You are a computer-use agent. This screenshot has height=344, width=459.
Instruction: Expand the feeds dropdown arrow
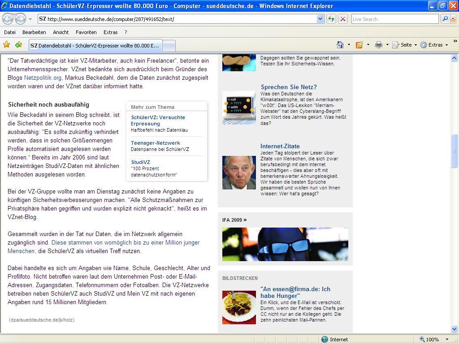pyautogui.click(x=368, y=45)
